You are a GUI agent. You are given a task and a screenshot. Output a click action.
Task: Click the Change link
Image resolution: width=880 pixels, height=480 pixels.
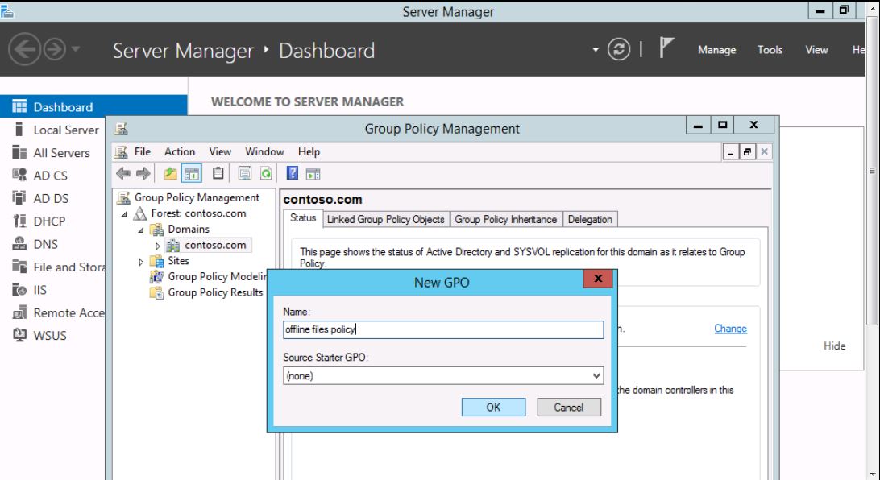pos(730,329)
